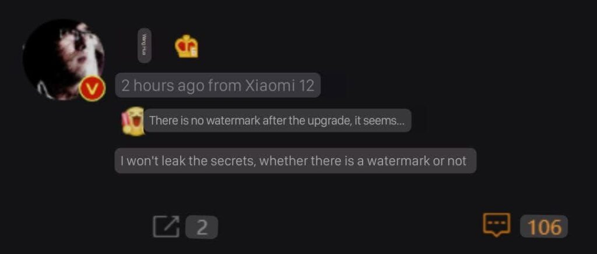597x254 pixels.
Task: View the 106 comments count
Action: (x=544, y=227)
